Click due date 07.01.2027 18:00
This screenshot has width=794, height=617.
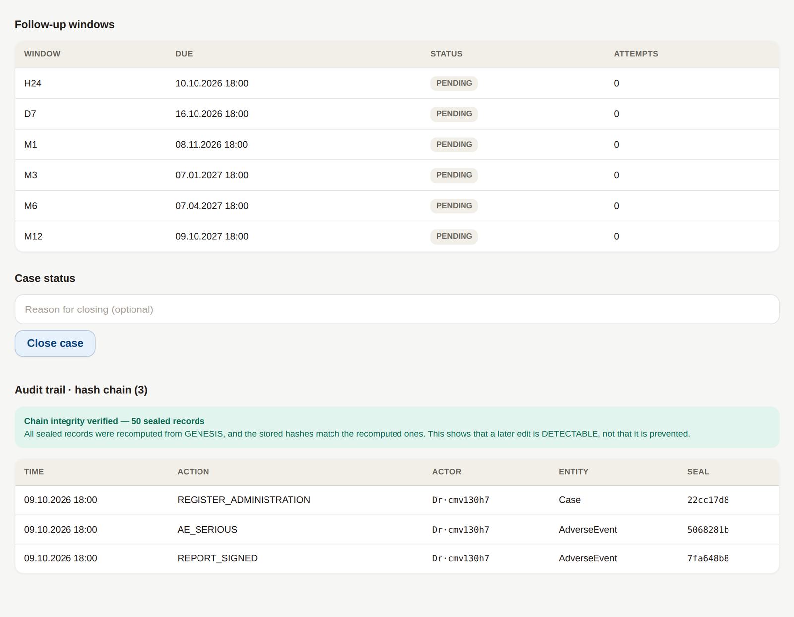coord(212,175)
